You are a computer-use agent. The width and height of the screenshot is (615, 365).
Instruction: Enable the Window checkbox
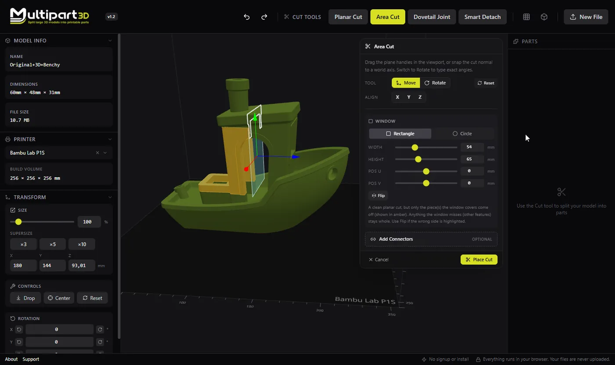tap(370, 121)
